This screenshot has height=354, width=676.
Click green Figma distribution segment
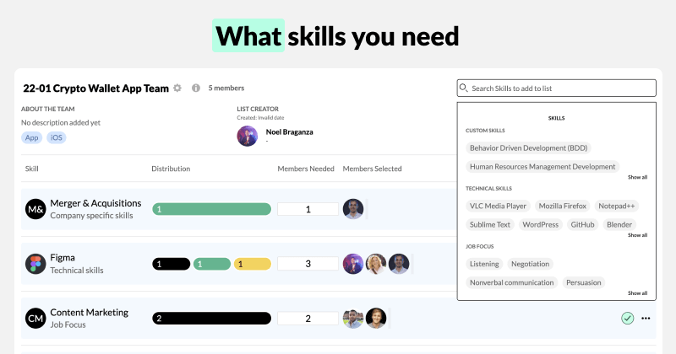212,264
